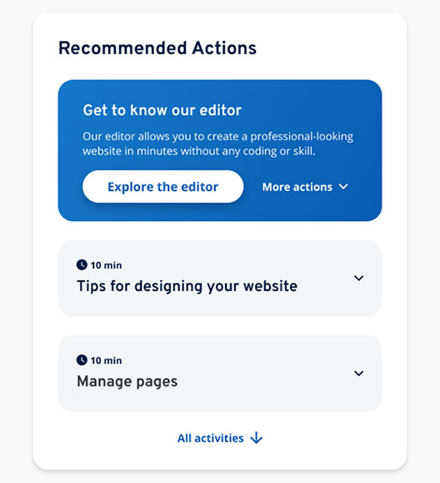Select the Manage pages title text
Image resolution: width=440 pixels, height=483 pixels.
pos(127,381)
